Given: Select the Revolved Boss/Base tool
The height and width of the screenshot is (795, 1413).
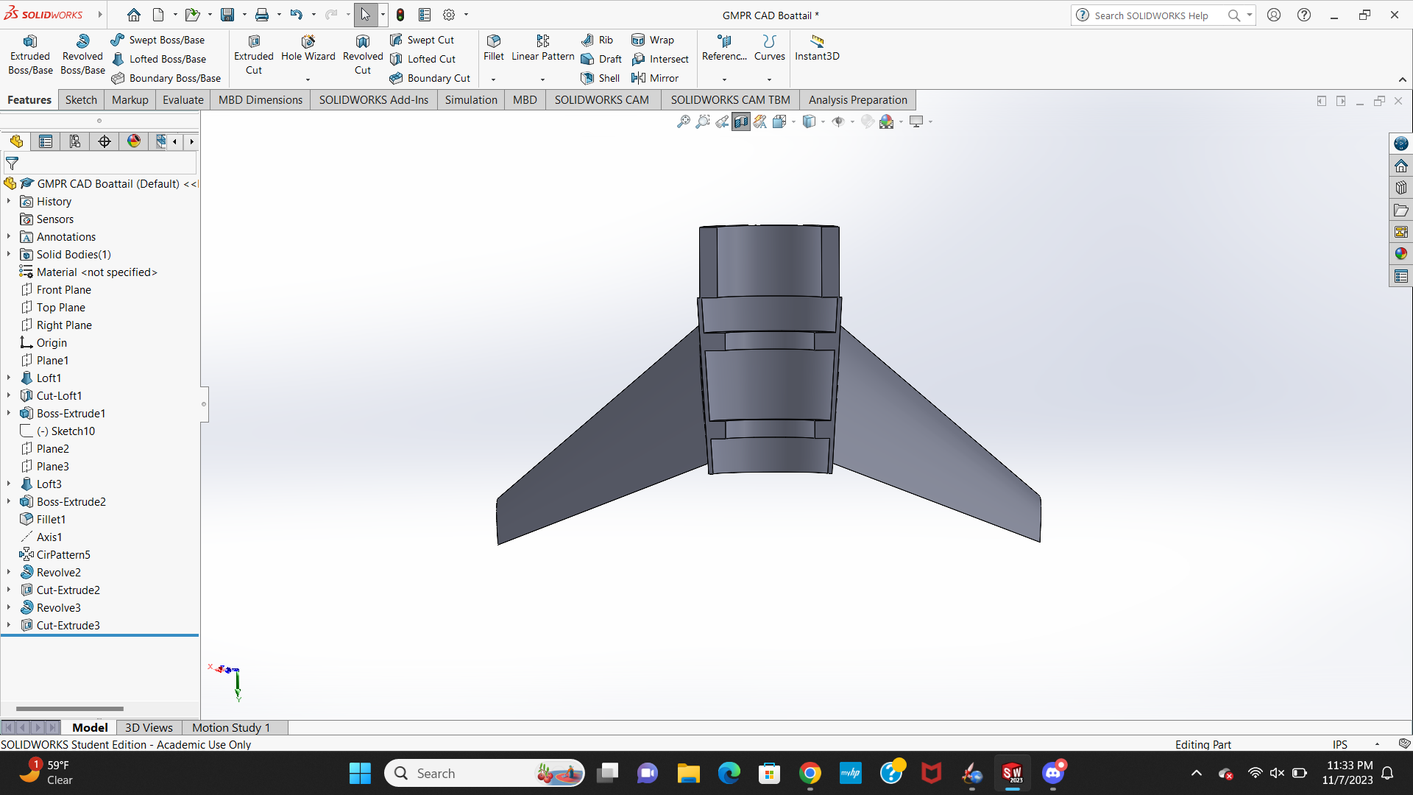Looking at the screenshot, I should coord(82,55).
